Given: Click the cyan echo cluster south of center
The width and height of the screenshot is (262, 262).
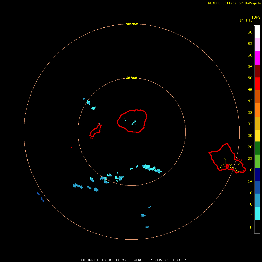Looking at the screenshot, I should click(x=152, y=169).
